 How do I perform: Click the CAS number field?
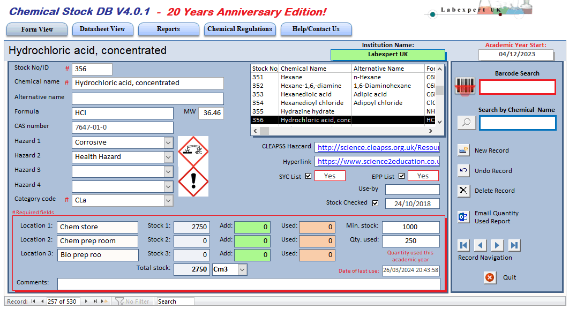[x=123, y=127]
